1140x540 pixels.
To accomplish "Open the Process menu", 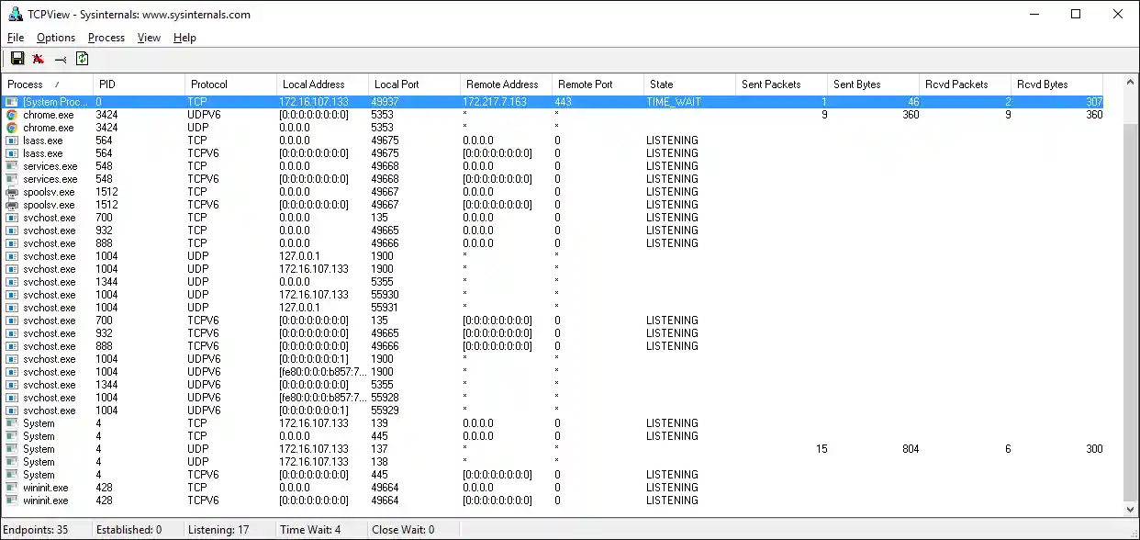I will click(106, 38).
